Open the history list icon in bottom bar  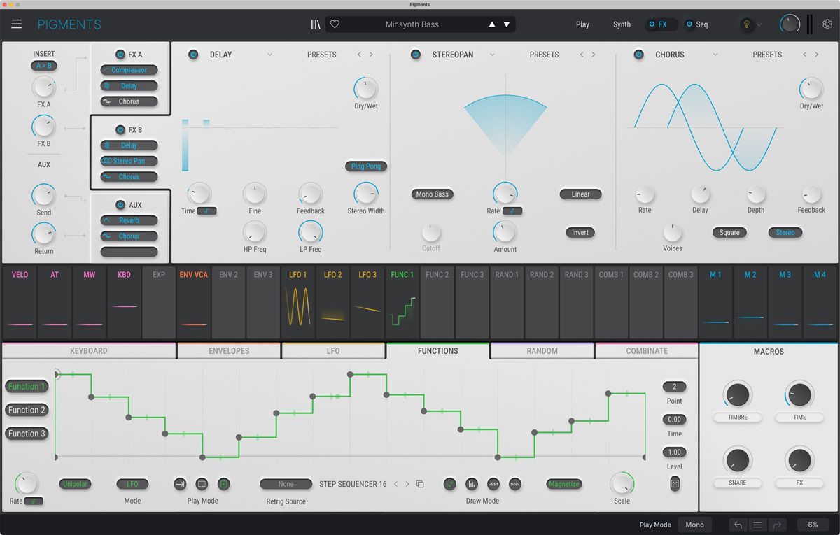point(757,525)
